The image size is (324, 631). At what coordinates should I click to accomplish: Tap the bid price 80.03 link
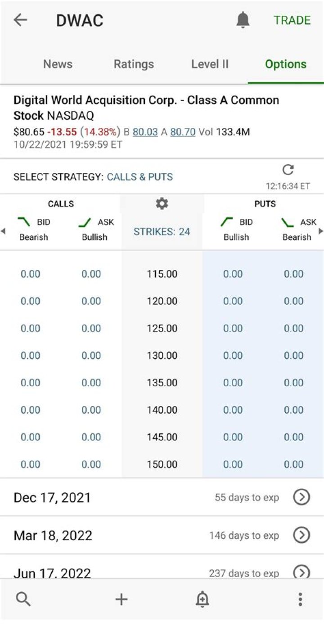pyautogui.click(x=145, y=132)
